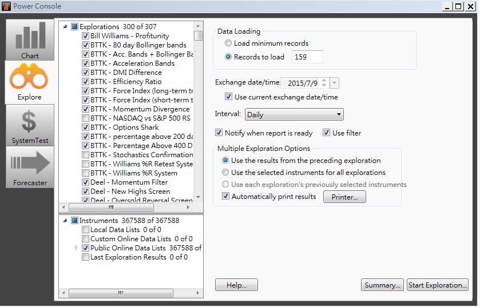Select Load minimum records option
This screenshot has height=307, width=480.
tap(228, 43)
